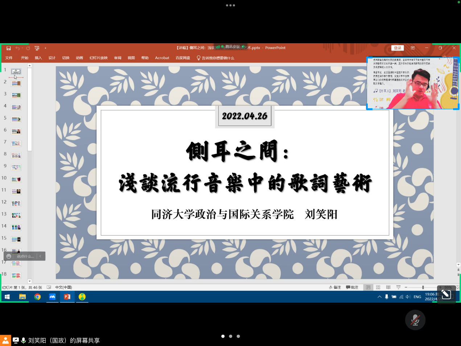Viewport: 461px width, 346px height.
Task: Open Tencent Meeting from the taskbar
Action: 52,297
